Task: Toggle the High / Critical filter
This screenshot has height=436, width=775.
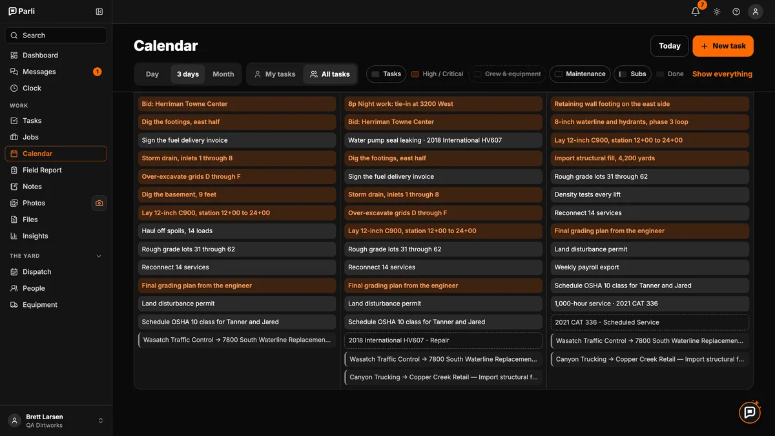Action: [x=437, y=74]
